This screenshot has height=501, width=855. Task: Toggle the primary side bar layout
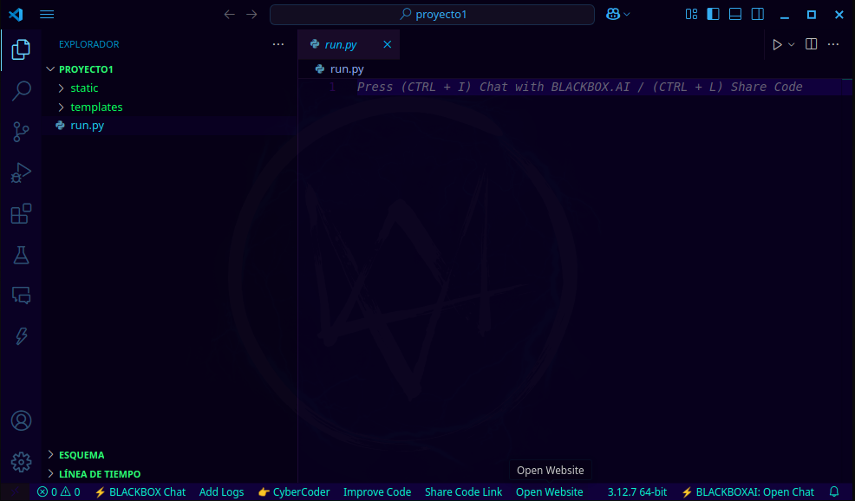[713, 14]
